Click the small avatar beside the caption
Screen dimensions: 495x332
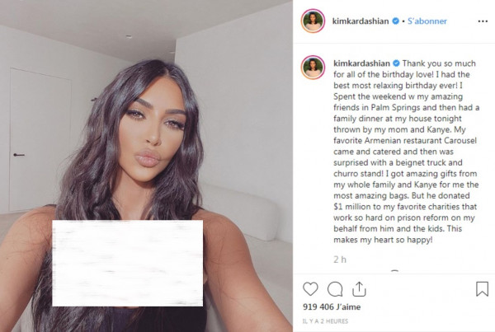313,68
